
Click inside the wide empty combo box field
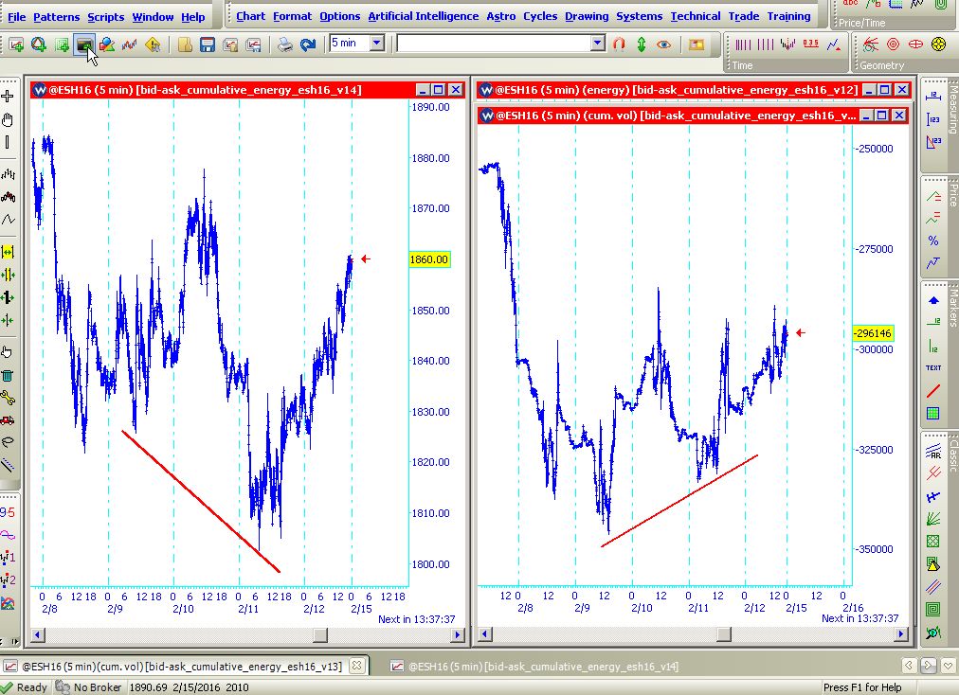pos(494,43)
